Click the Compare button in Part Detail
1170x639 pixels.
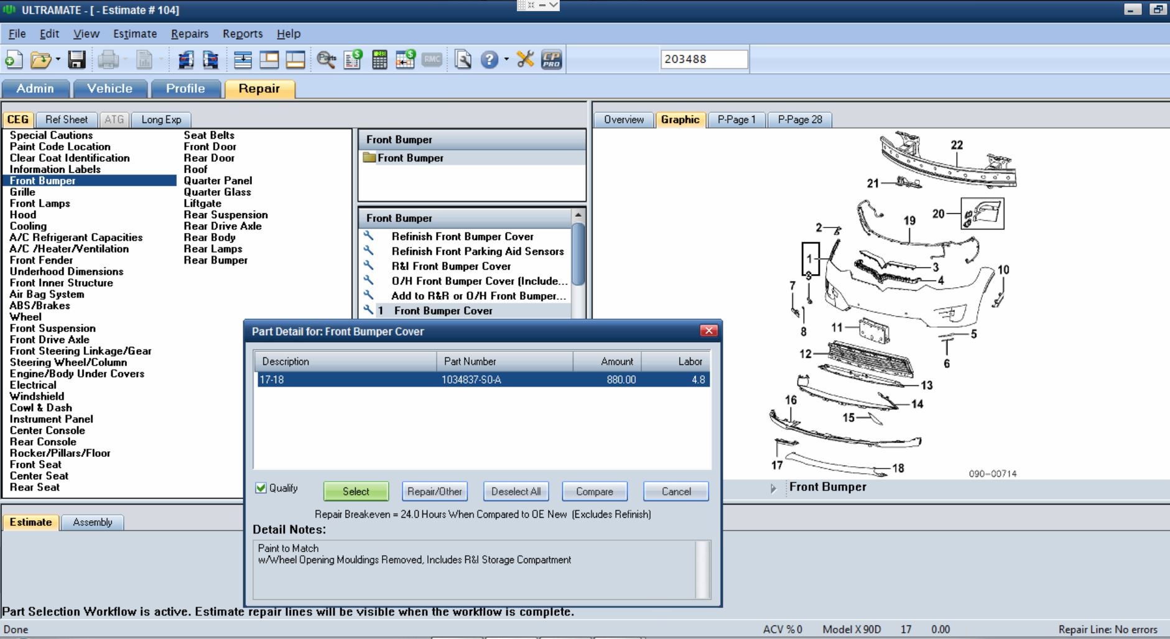[594, 491]
